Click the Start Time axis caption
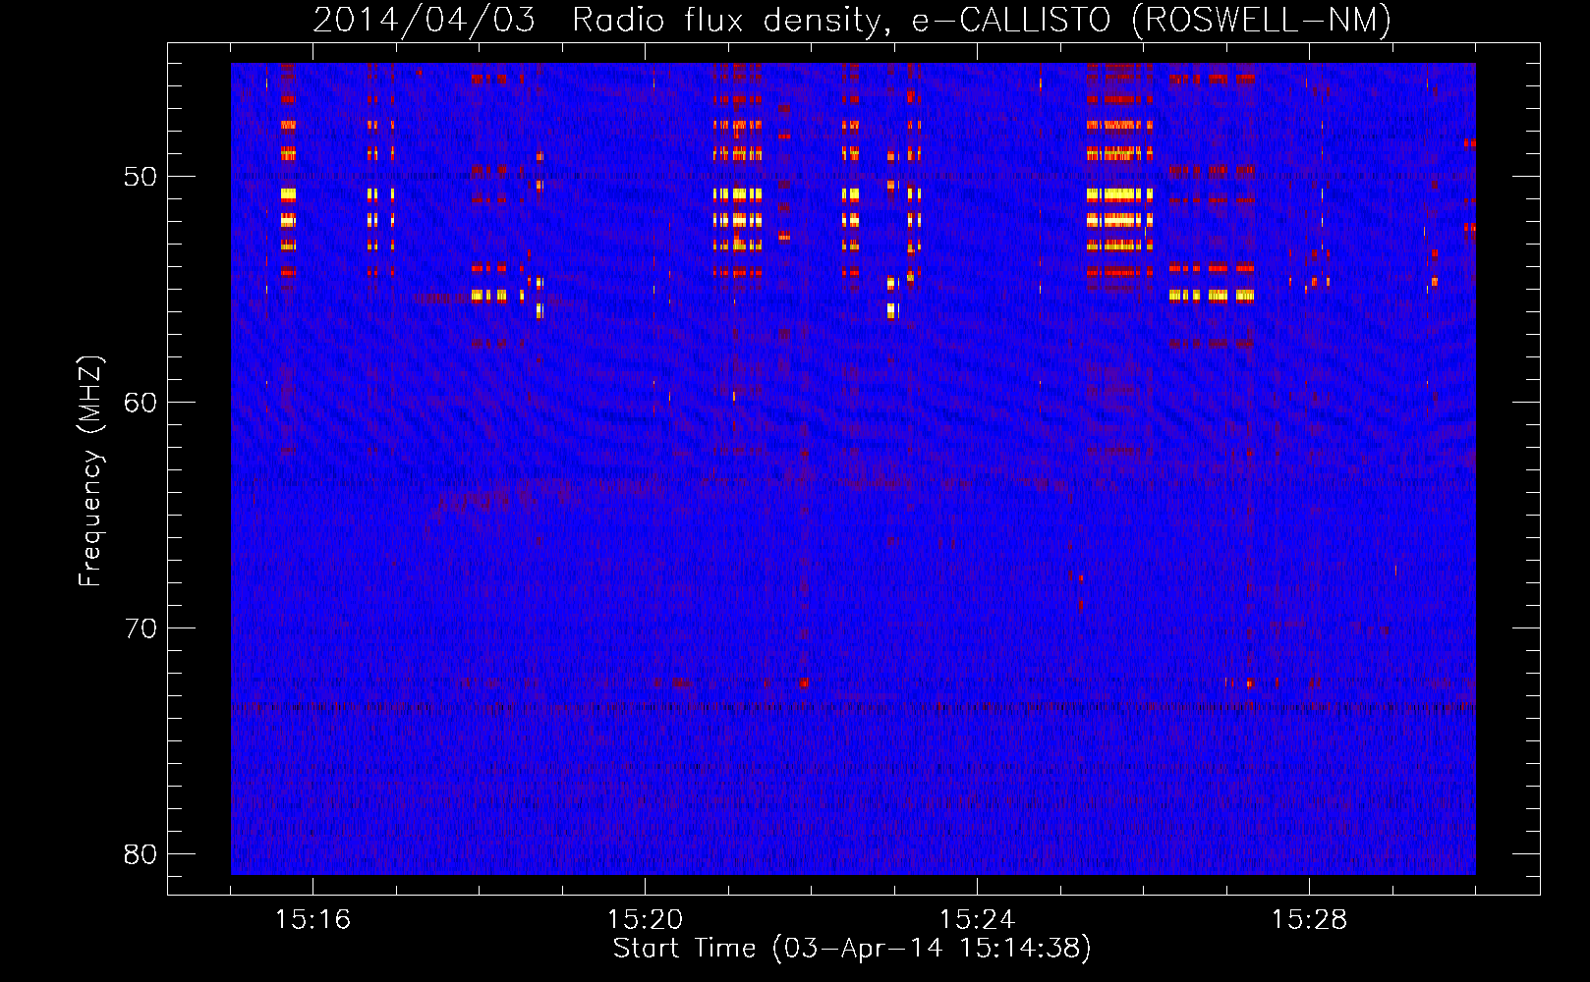 pos(852,949)
